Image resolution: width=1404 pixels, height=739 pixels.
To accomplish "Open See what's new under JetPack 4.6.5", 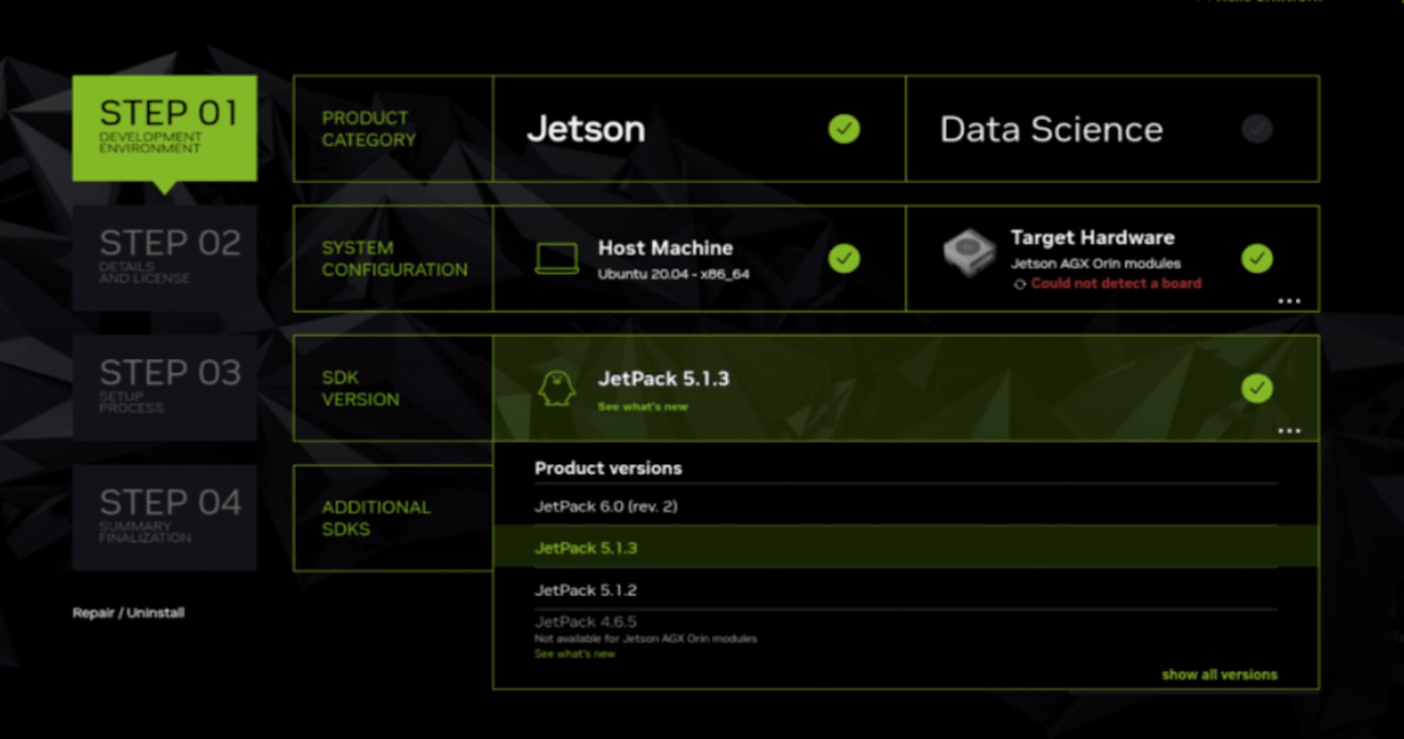I will pyautogui.click(x=574, y=654).
